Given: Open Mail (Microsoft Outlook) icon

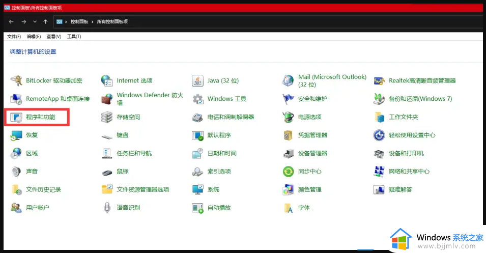Looking at the screenshot, I should click(288, 80).
